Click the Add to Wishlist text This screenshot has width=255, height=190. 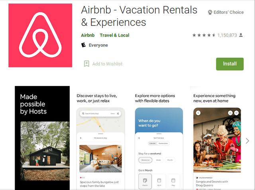107,64
